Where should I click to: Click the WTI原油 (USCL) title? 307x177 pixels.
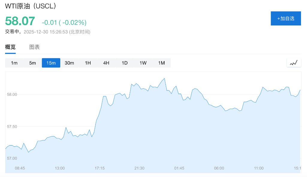31,6
